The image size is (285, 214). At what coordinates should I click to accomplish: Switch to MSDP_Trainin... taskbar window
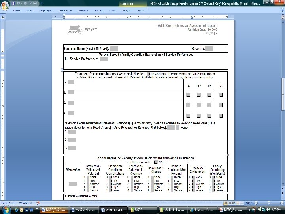[54, 210]
